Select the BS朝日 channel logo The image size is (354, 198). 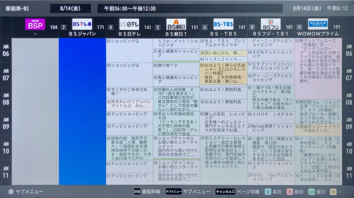176,24
